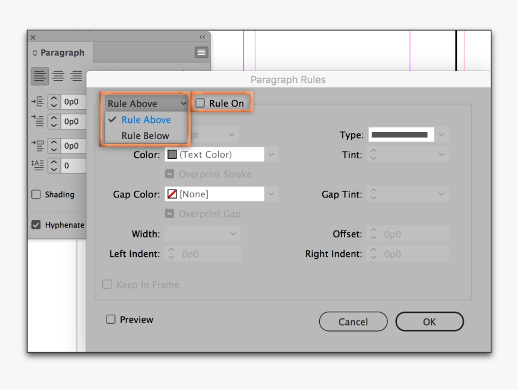518x390 pixels.
Task: Expand the Gap Color dropdown
Action: 272,194
